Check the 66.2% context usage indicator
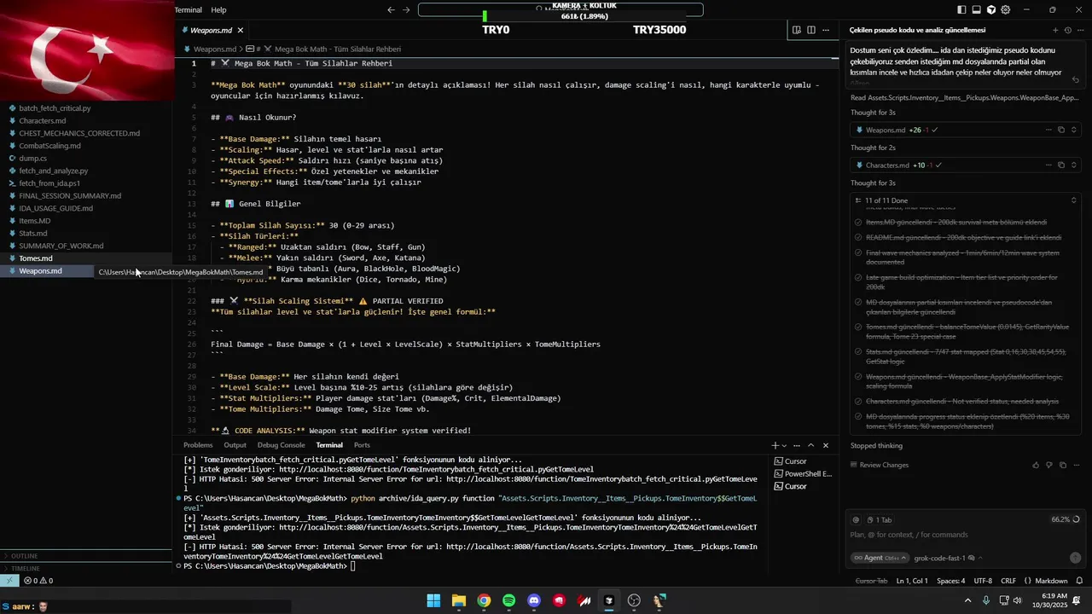 (x=1065, y=519)
